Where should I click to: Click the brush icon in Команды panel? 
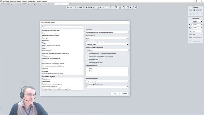point(201,14)
